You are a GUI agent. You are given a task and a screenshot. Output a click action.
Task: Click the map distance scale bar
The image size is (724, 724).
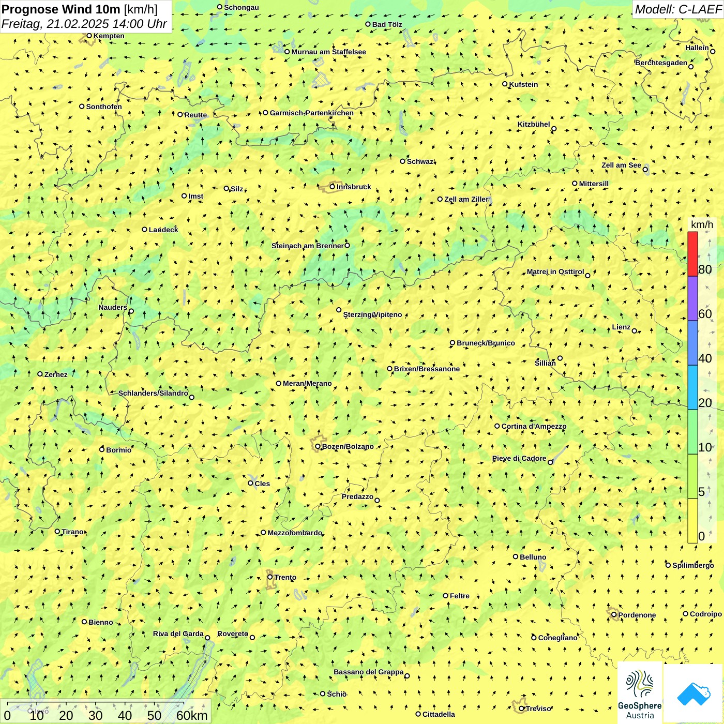pyautogui.click(x=105, y=712)
